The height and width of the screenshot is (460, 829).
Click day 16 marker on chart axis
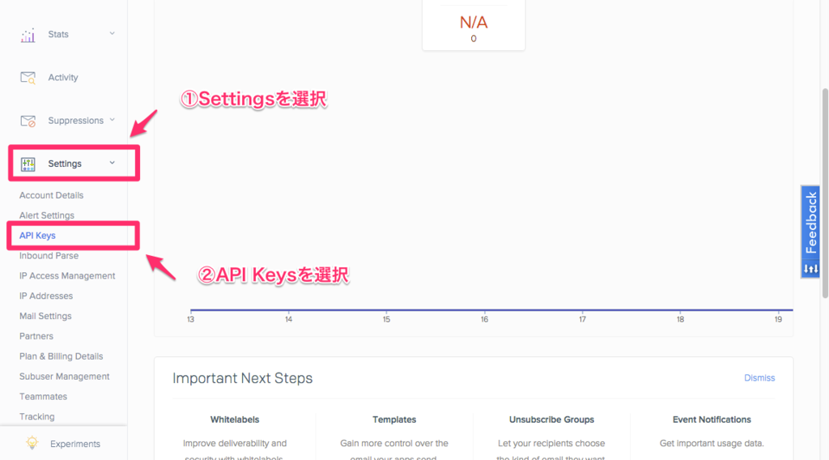pos(484,319)
